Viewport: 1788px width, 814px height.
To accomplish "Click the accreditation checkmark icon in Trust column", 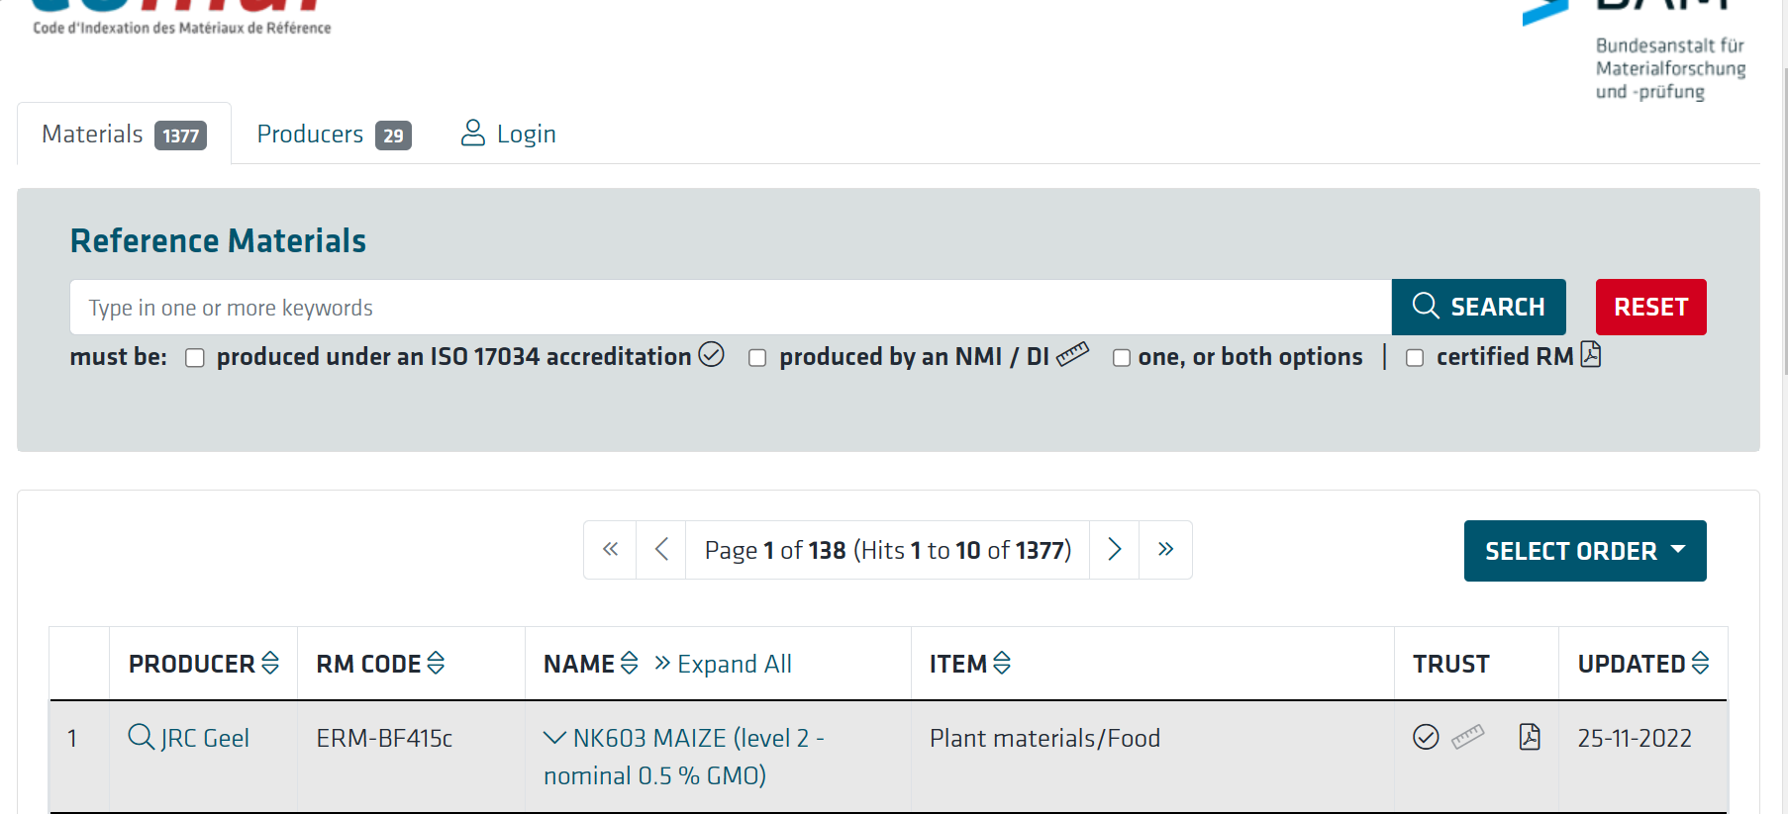I will point(1425,737).
